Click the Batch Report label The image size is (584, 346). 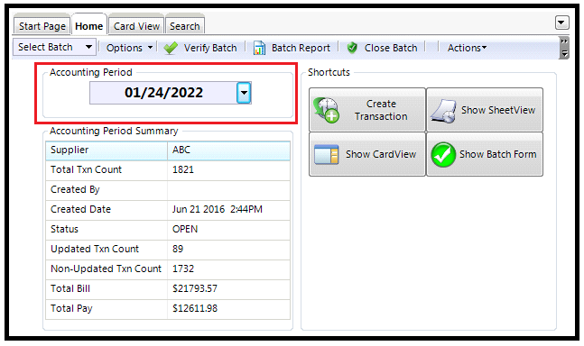click(301, 48)
